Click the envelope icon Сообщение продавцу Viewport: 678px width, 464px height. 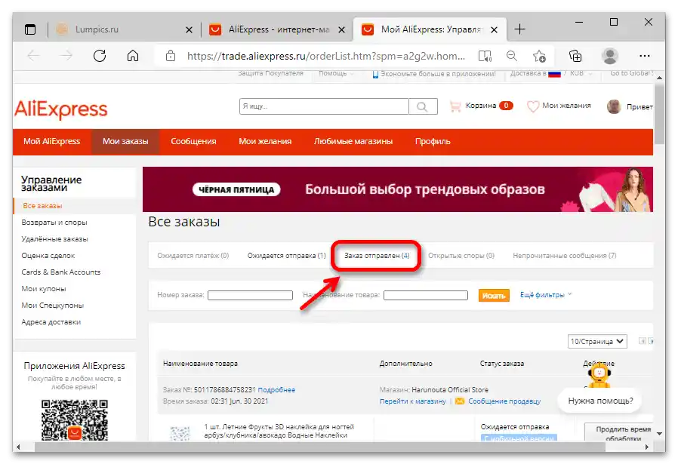point(460,401)
